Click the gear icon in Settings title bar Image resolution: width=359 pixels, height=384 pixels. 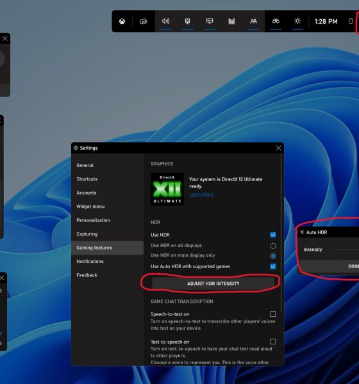(76, 148)
